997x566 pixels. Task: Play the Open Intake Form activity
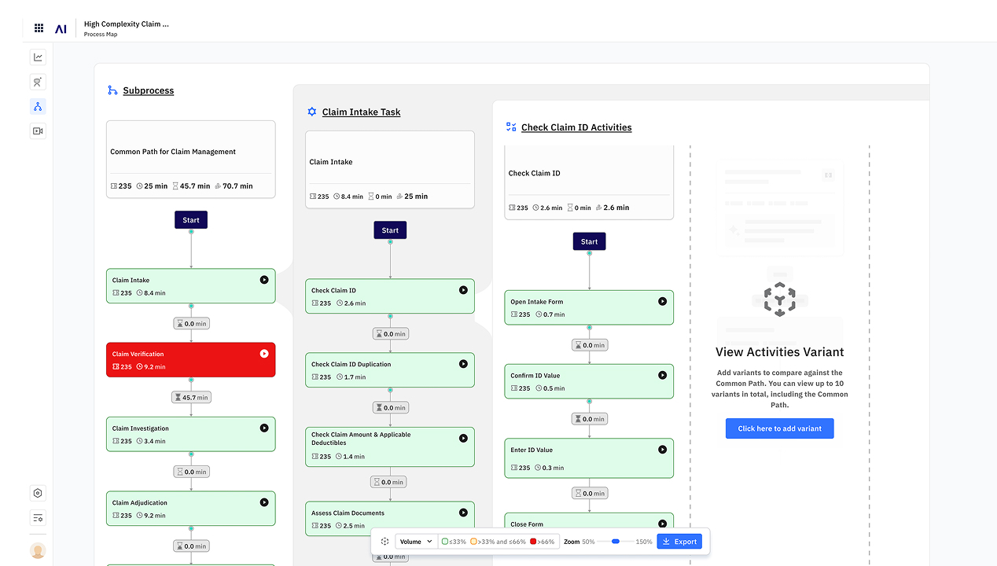[x=662, y=301]
